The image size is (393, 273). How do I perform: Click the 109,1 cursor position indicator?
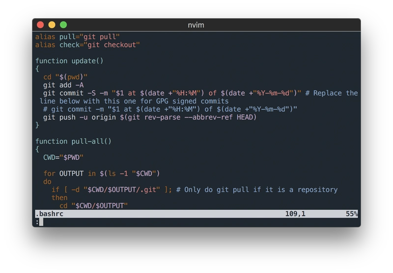click(x=295, y=214)
